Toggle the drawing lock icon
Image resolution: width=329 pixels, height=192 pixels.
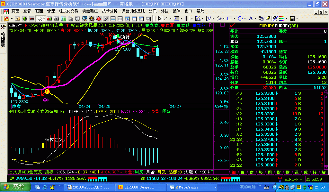point(275,19)
